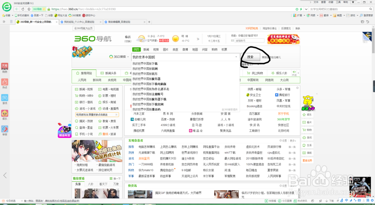Open 网址大全 bookmark
This screenshot has height=205, width=375.
(61, 15)
